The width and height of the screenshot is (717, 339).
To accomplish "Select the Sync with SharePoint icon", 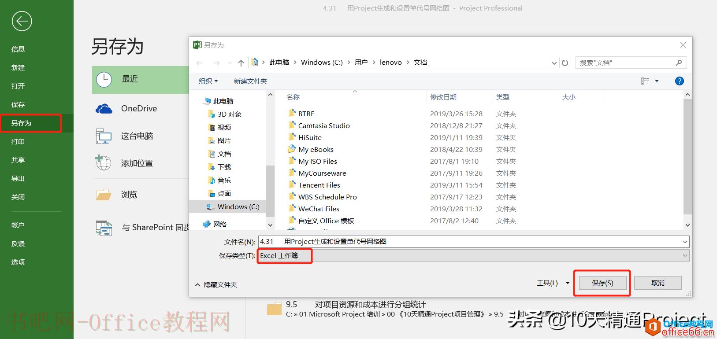I will (104, 228).
